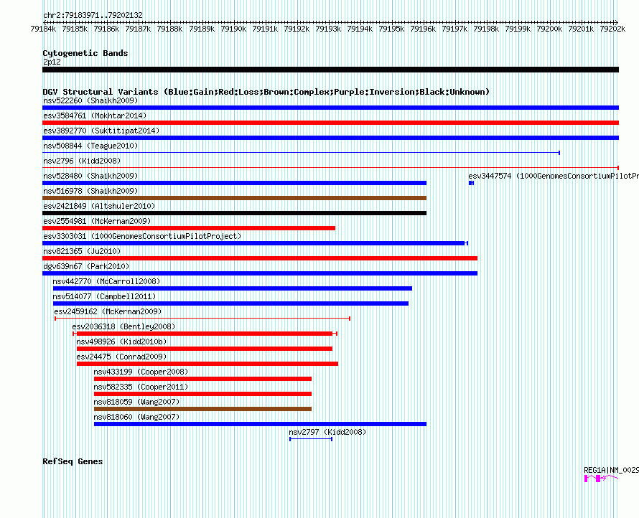Select esv2459162 (McKernan2009) label
This screenshot has height=518, width=639.
108,311
